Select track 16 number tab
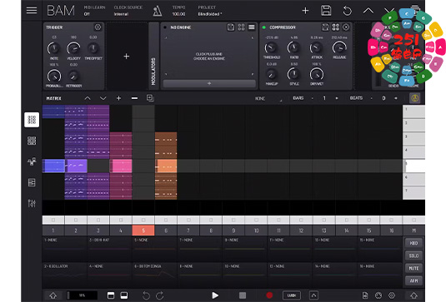Screen dimensions: 446x302 [x=391, y=230]
